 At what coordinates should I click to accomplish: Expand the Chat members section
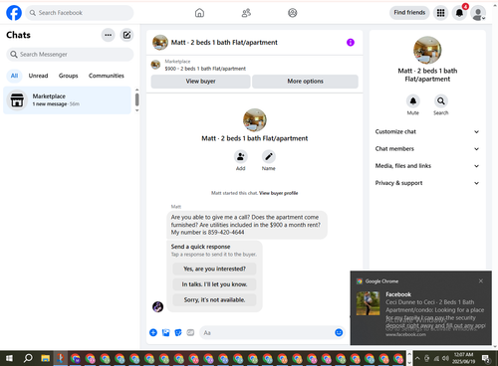click(427, 149)
